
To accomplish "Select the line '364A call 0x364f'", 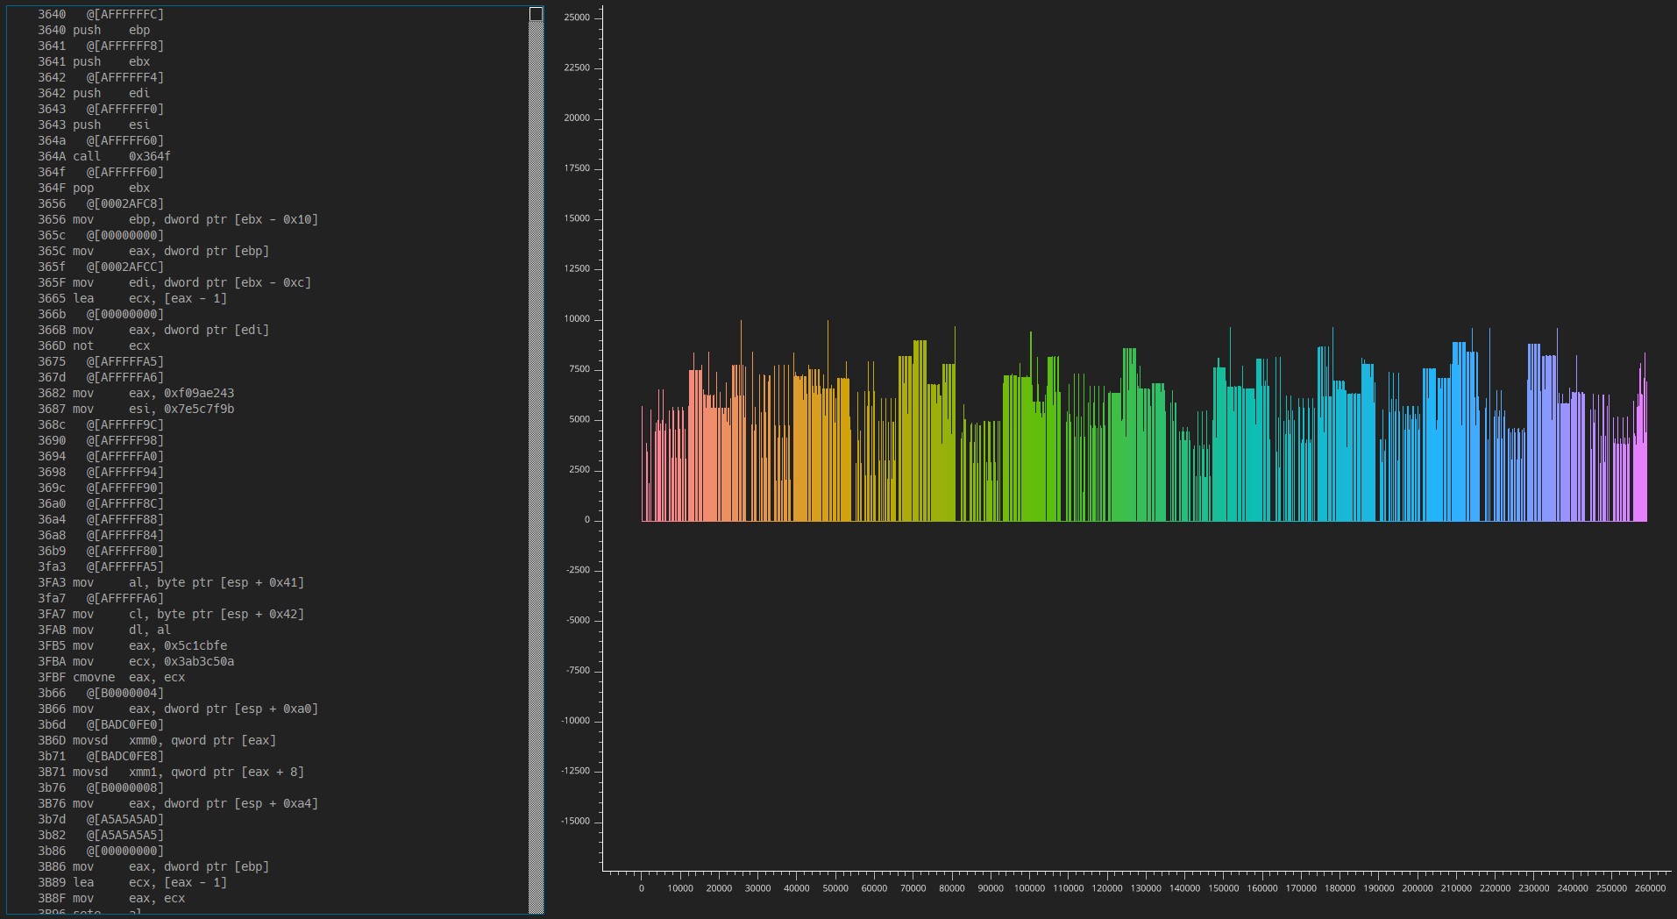I will pyautogui.click(x=267, y=156).
